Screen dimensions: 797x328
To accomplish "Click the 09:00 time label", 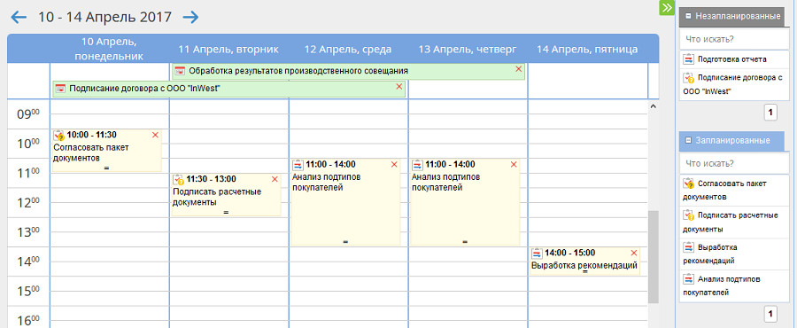I will (28, 113).
